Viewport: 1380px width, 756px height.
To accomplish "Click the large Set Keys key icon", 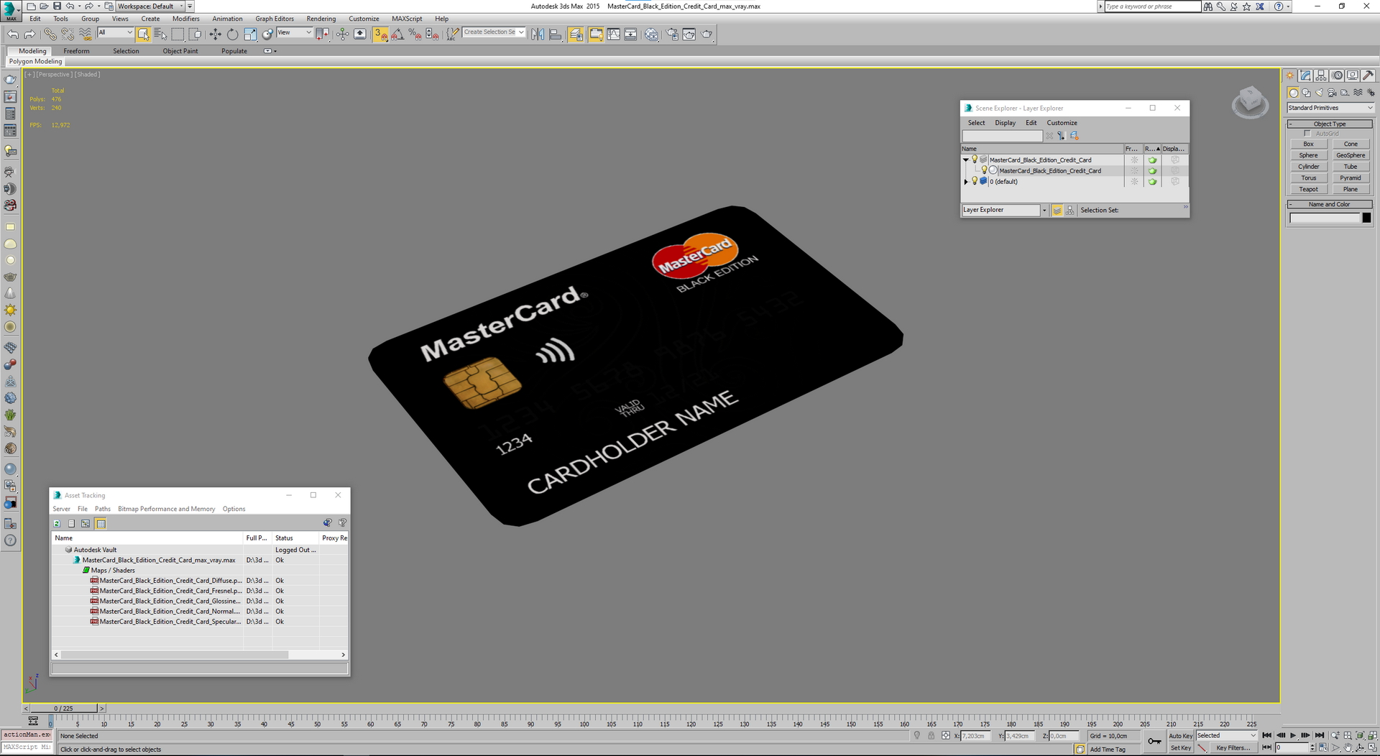I will coord(1154,741).
